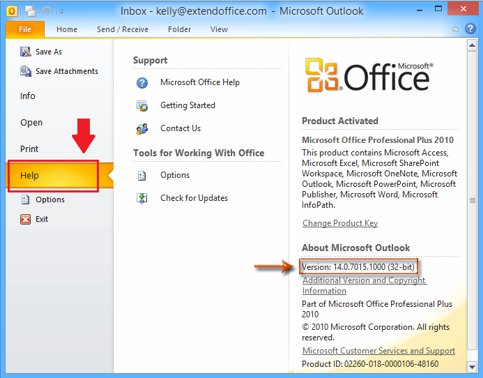Click the Product ID text line
Screen dimensions: 483x378
click(370, 364)
